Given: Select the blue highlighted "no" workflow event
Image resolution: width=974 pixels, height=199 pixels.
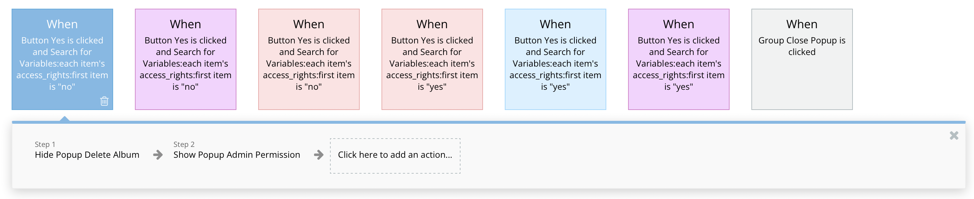Looking at the screenshot, I should tap(62, 63).
